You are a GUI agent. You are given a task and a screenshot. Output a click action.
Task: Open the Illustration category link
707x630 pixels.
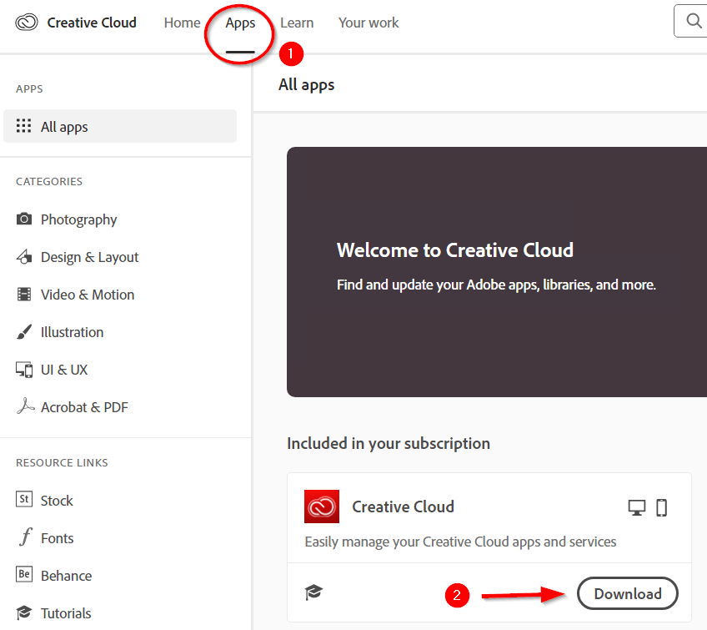click(x=73, y=332)
